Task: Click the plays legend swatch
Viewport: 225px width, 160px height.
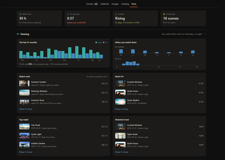Action: pos(96,43)
